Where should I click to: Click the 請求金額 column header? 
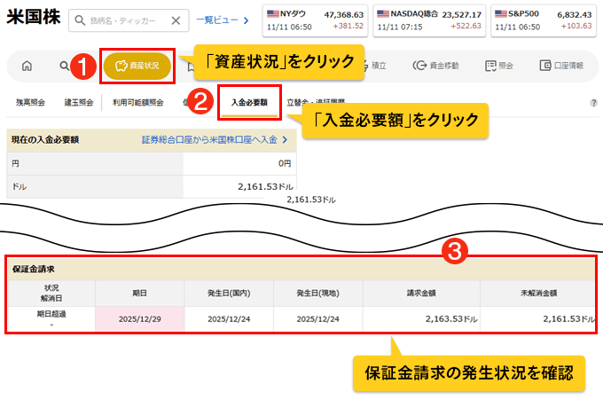[x=421, y=293]
